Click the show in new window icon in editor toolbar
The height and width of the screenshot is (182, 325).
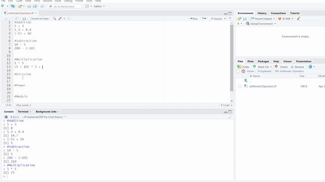click(x=17, y=19)
